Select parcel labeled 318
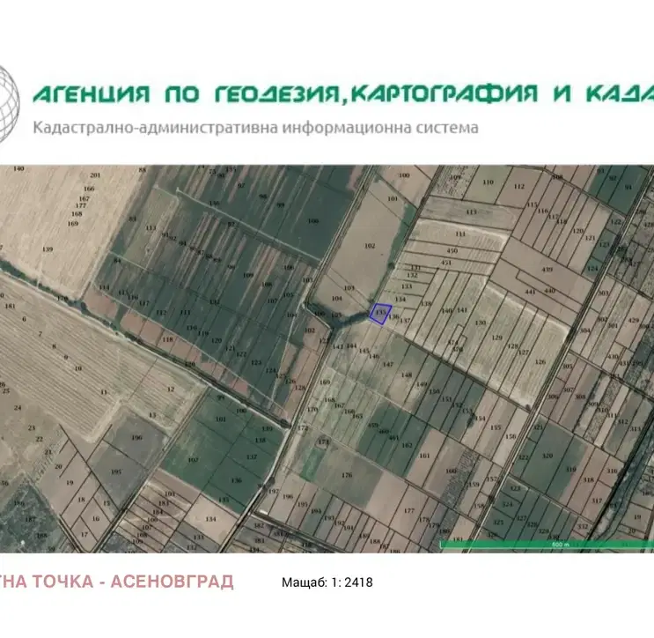Image resolution: width=654 pixels, height=638 pixels. 588,479
